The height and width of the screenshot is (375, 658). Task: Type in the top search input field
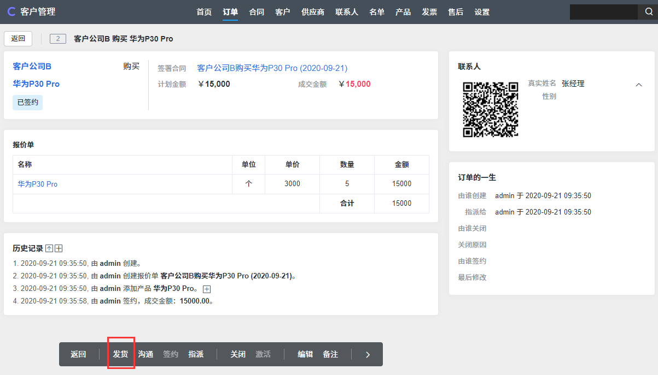click(603, 12)
